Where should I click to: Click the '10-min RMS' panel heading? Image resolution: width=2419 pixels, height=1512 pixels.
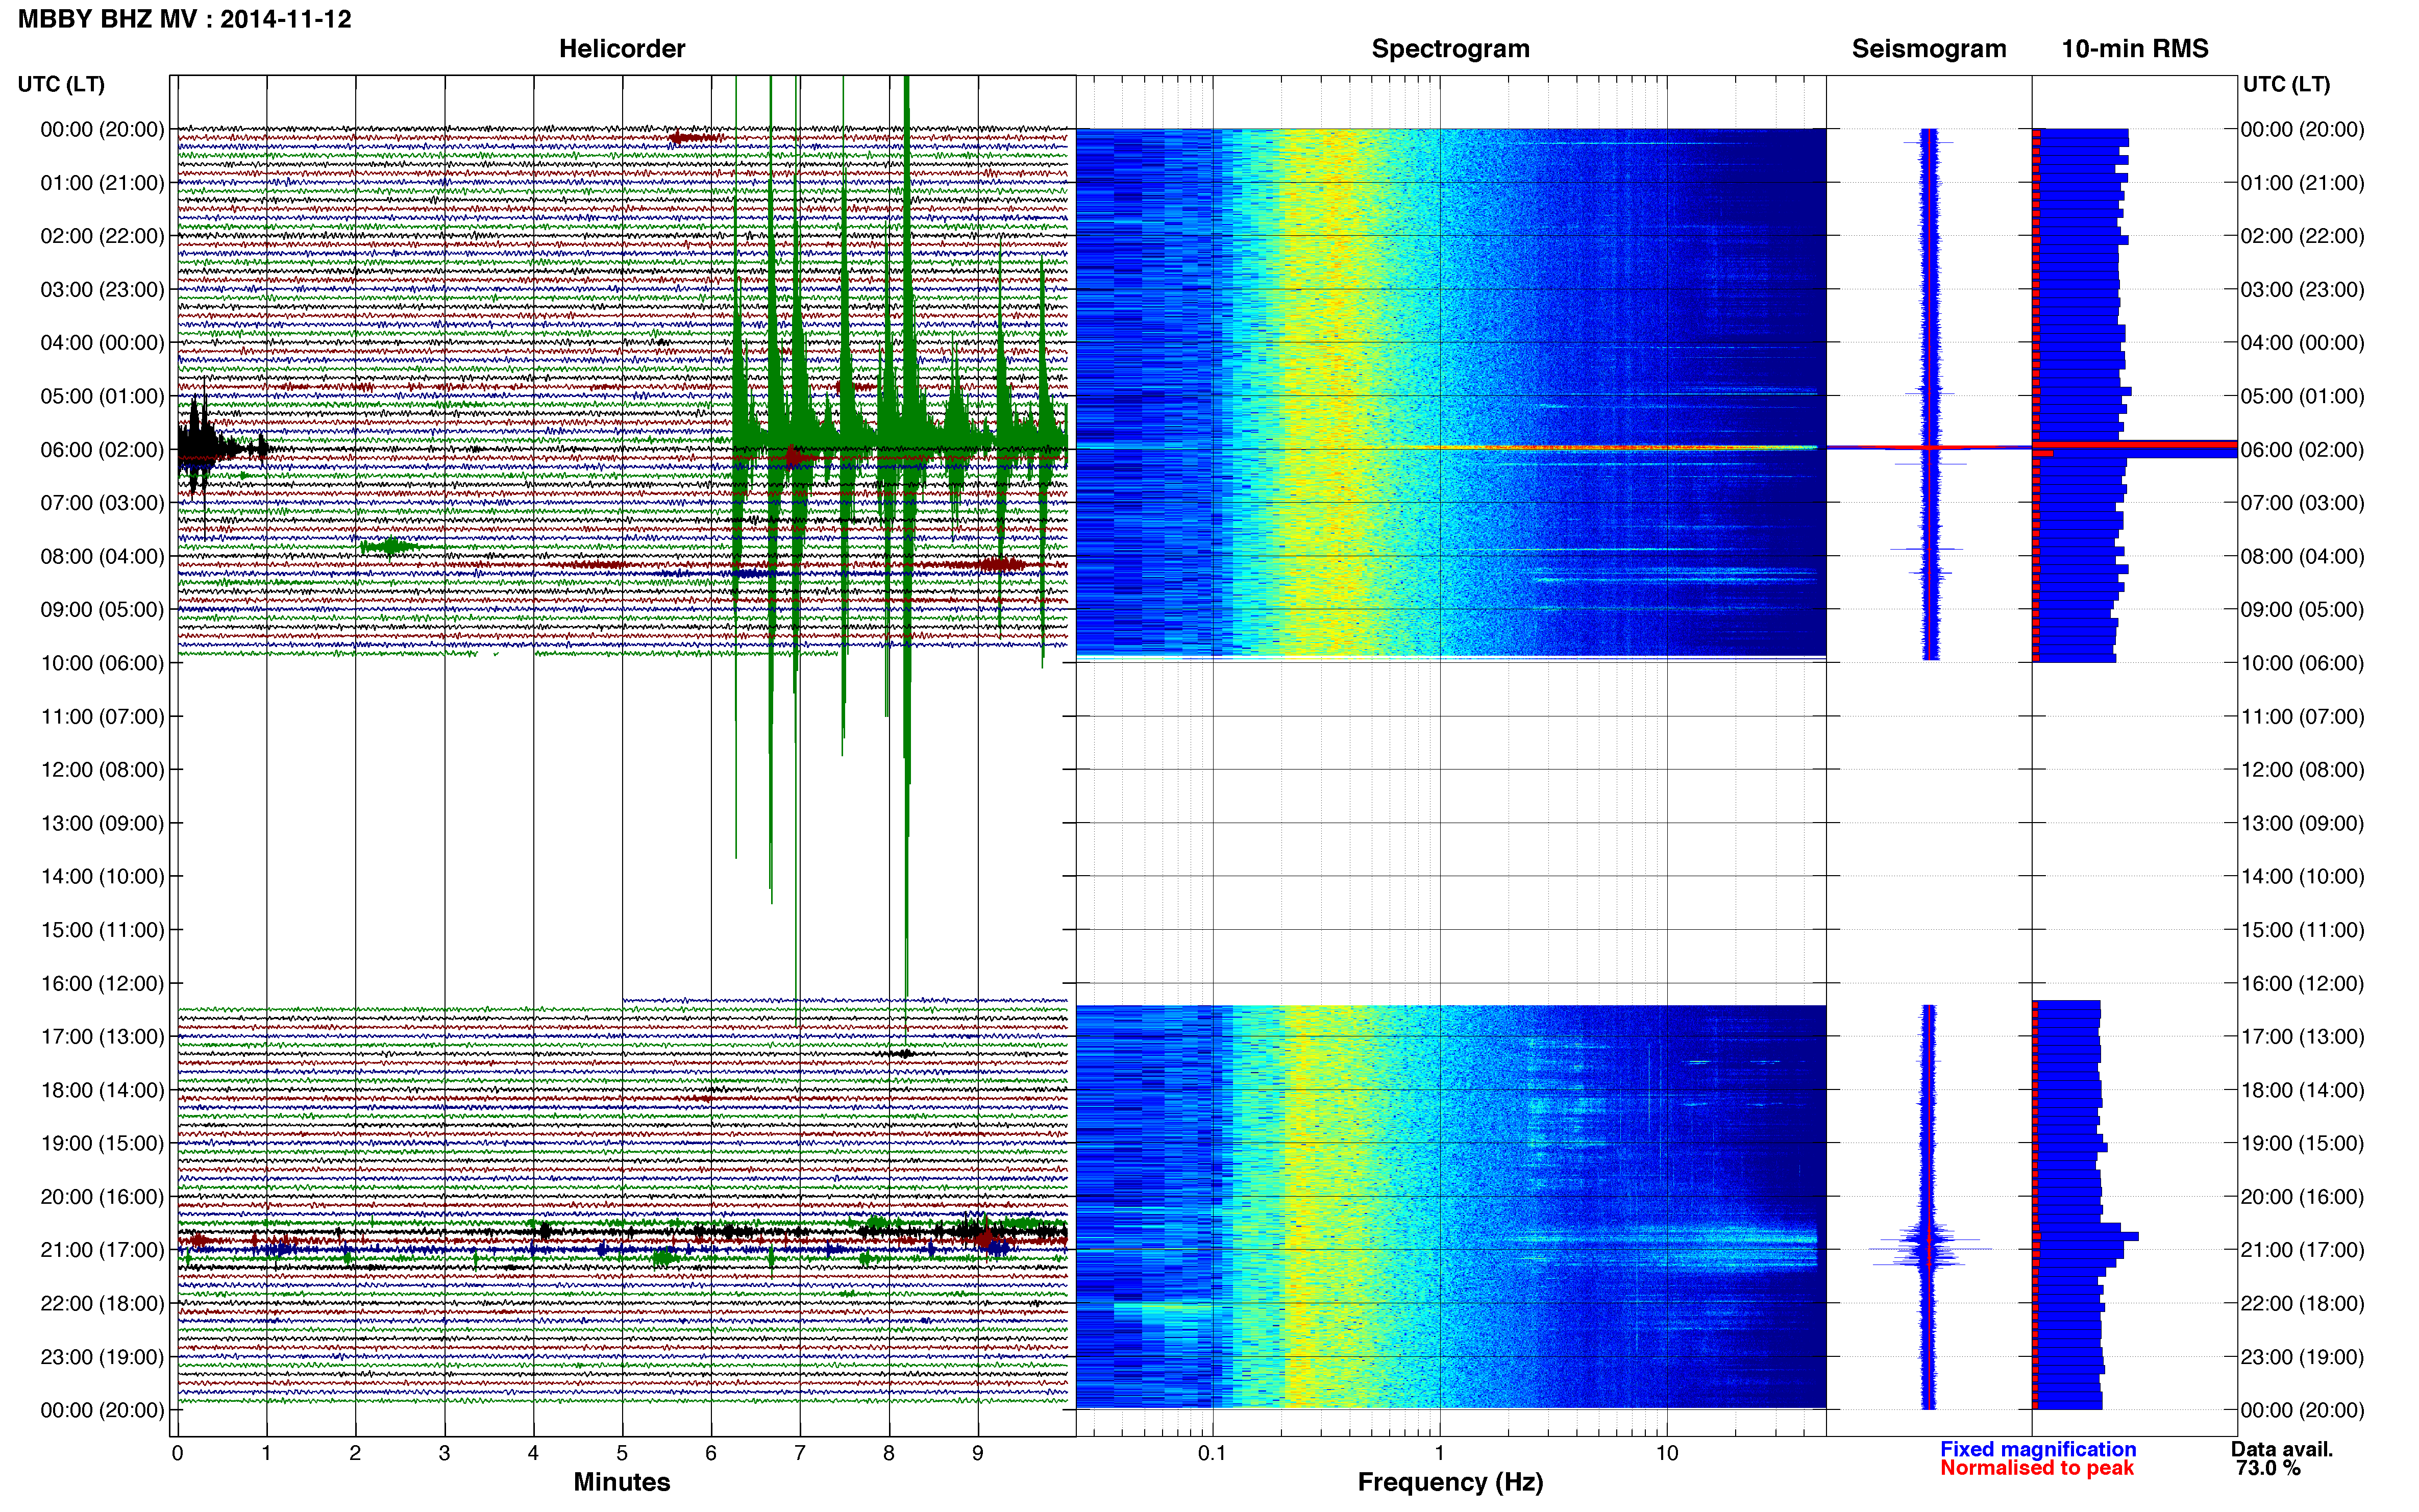(x=2135, y=49)
